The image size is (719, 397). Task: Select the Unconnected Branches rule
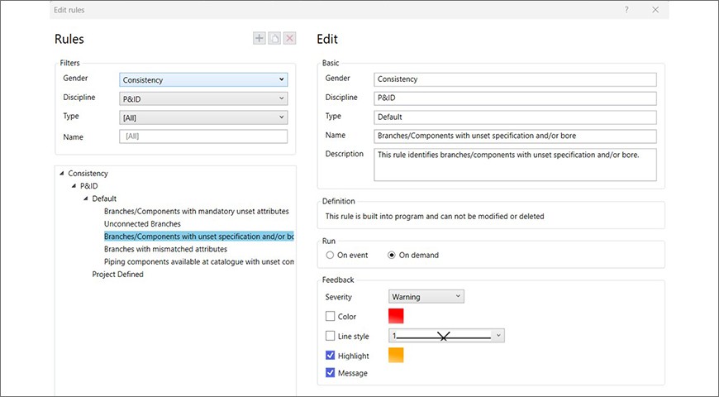(142, 224)
